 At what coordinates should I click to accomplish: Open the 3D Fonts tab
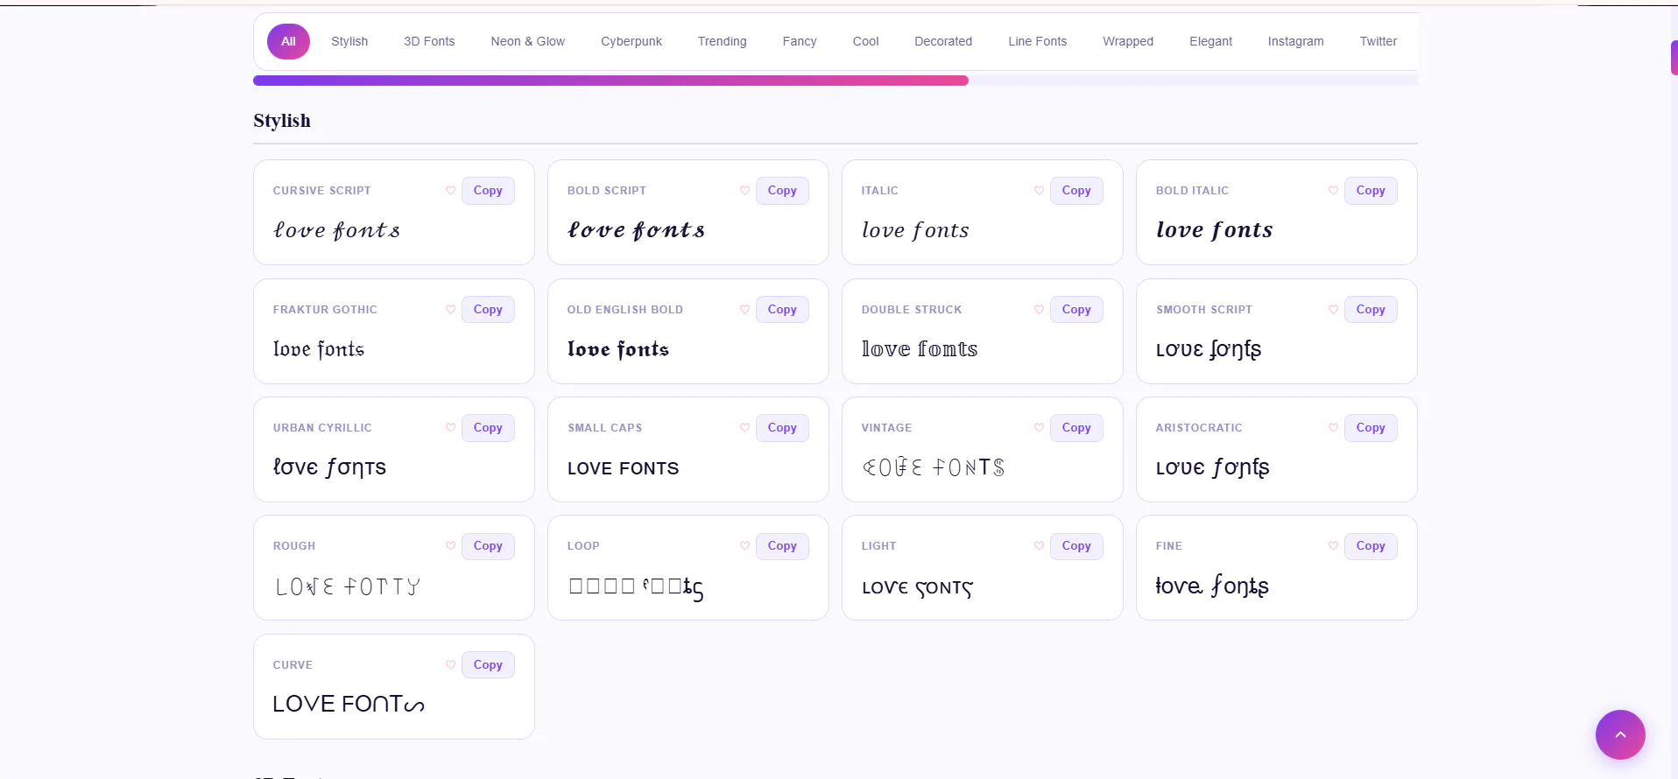pyautogui.click(x=429, y=41)
